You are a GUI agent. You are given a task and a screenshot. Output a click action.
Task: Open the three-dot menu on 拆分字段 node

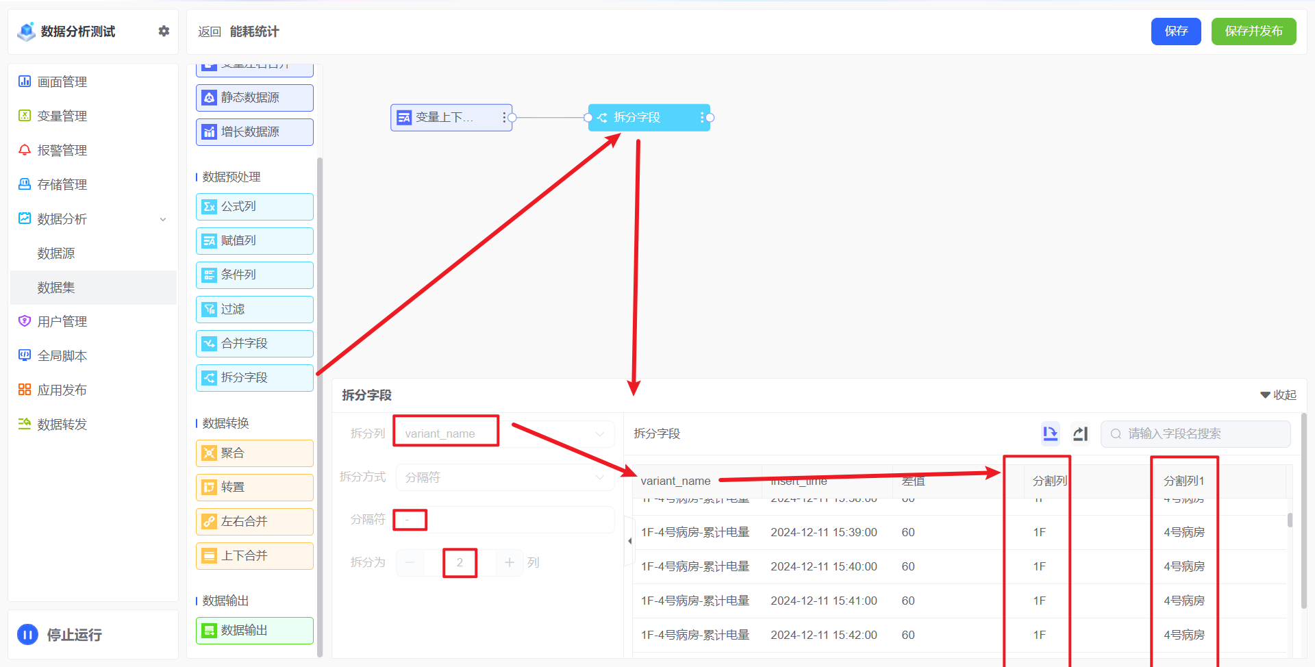pos(701,118)
